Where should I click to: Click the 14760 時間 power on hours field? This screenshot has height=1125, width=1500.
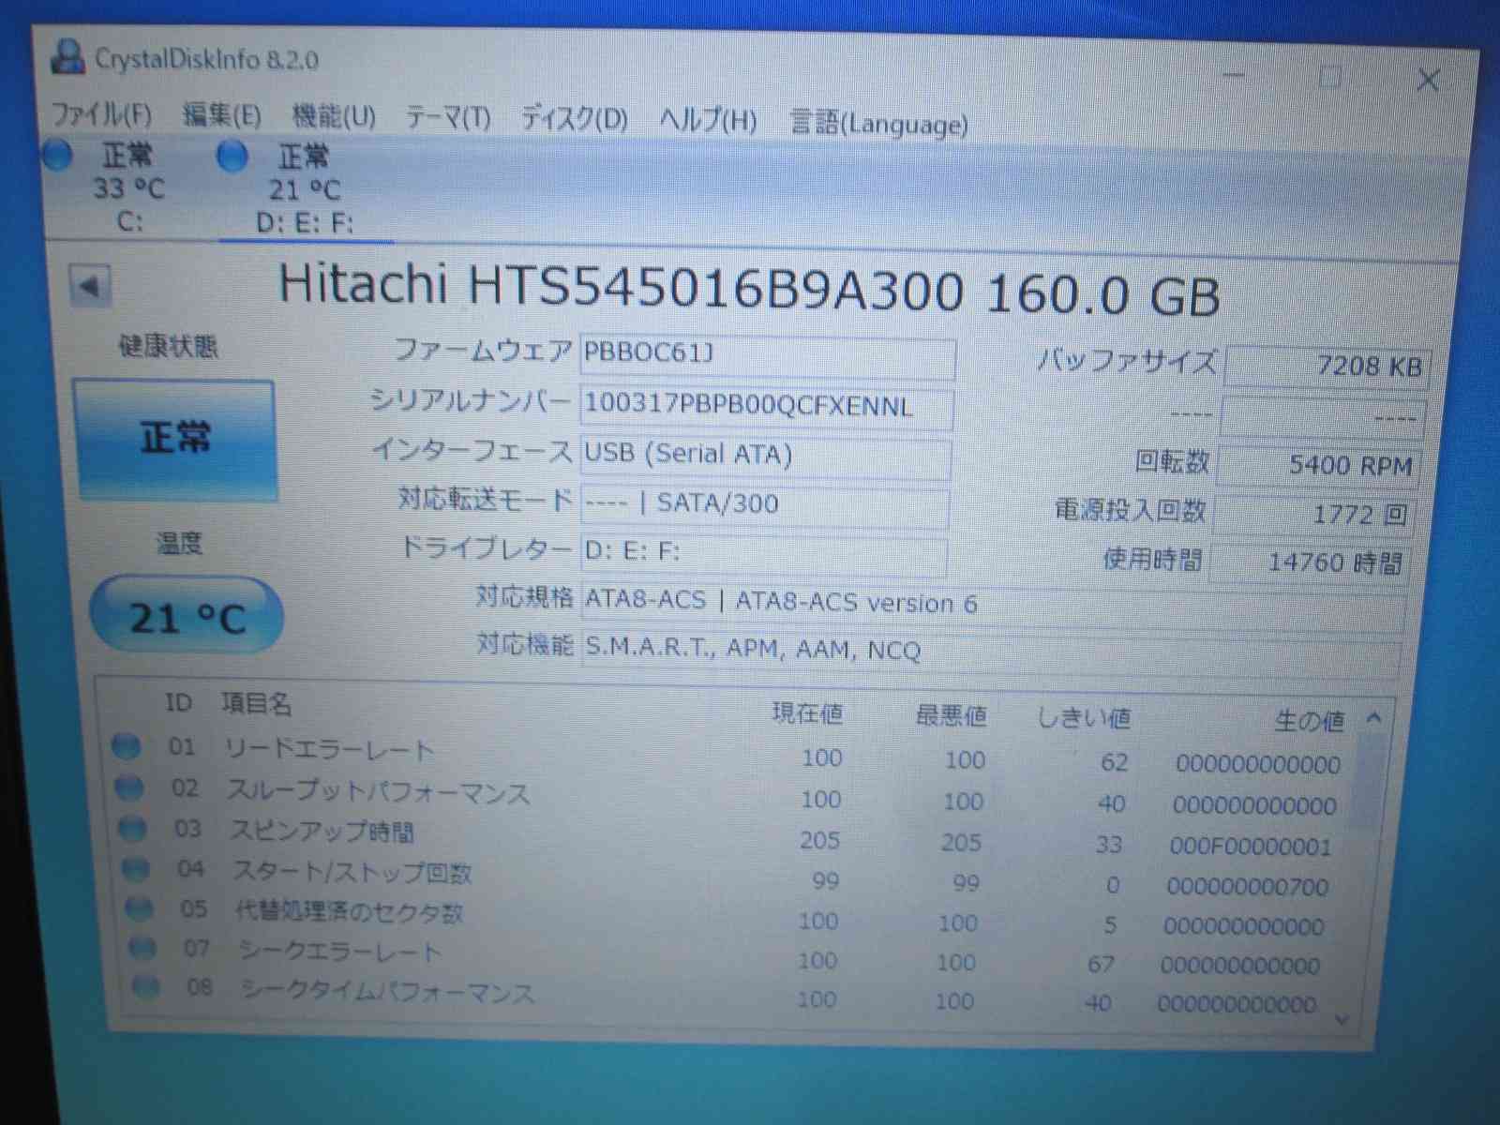1308,562
